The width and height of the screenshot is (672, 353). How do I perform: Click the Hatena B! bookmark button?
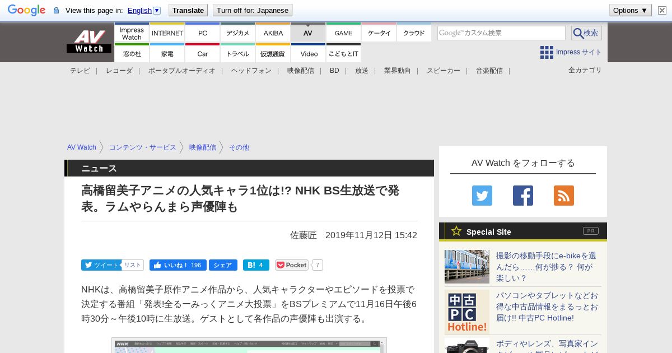256,265
